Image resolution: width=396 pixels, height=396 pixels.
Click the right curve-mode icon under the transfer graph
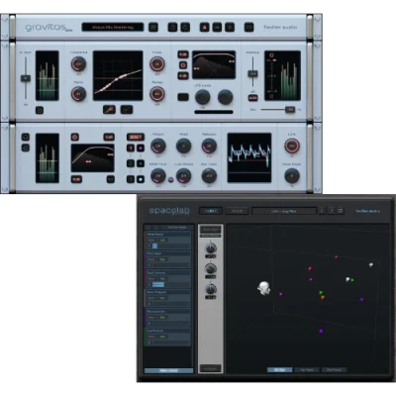pos(127,110)
